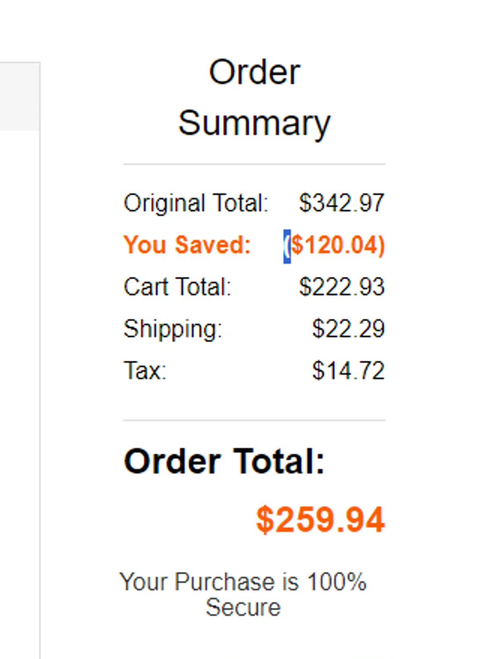Click the orange $259.94 order total

(320, 520)
